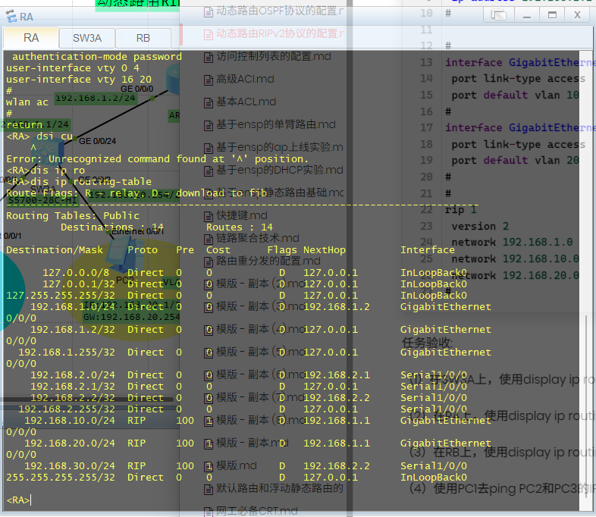The height and width of the screenshot is (517, 596).
Task: Click the cascade windows icon in RA title bar
Action: [499, 15]
